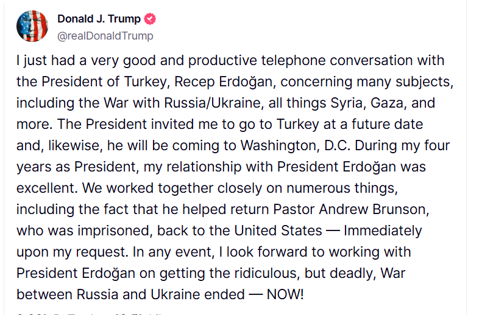
Task: Click the "United States" text
Action: click(278, 230)
